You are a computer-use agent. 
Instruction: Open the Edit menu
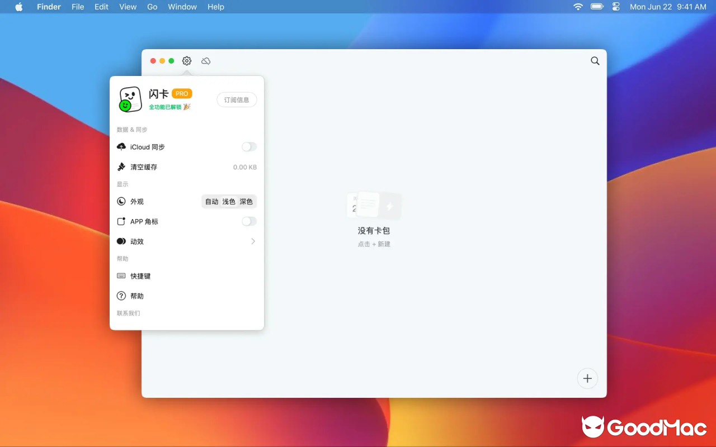coord(101,7)
